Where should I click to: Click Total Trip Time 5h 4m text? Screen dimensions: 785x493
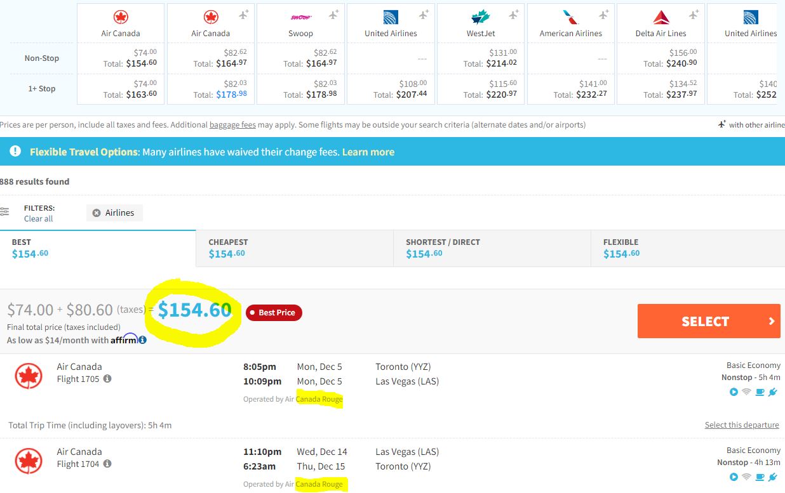pyautogui.click(x=90, y=425)
